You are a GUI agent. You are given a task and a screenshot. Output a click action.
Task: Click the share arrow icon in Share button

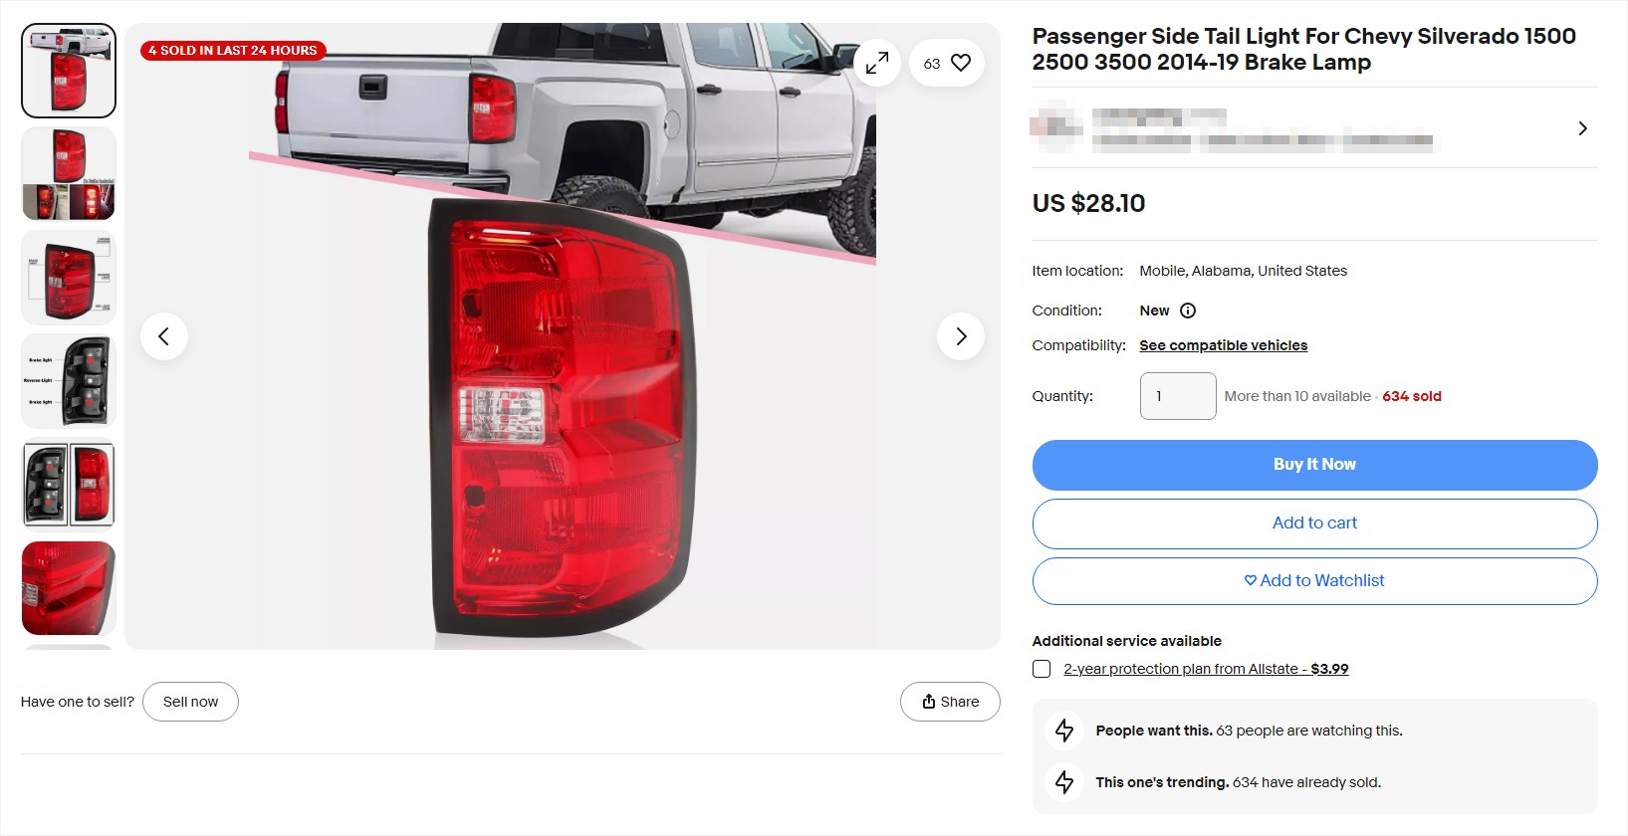(x=928, y=702)
